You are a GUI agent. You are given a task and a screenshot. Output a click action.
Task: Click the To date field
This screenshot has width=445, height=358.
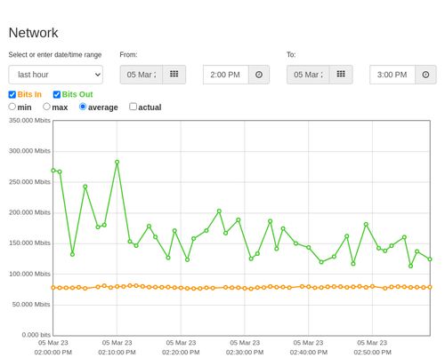pos(308,75)
